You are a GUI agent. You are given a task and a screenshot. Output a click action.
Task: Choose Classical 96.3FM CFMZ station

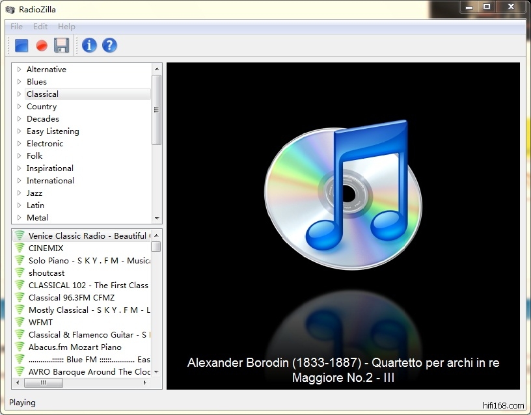point(72,298)
